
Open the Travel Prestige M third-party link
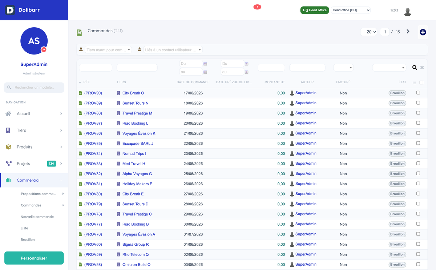click(137, 113)
